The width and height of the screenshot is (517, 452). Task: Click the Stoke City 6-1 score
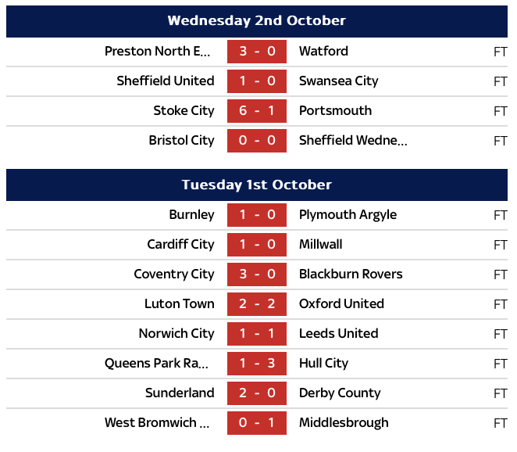click(258, 111)
